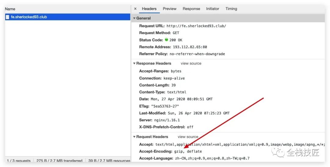
Task: Click the Accept-Ranges bytes value
Action: pos(176,71)
